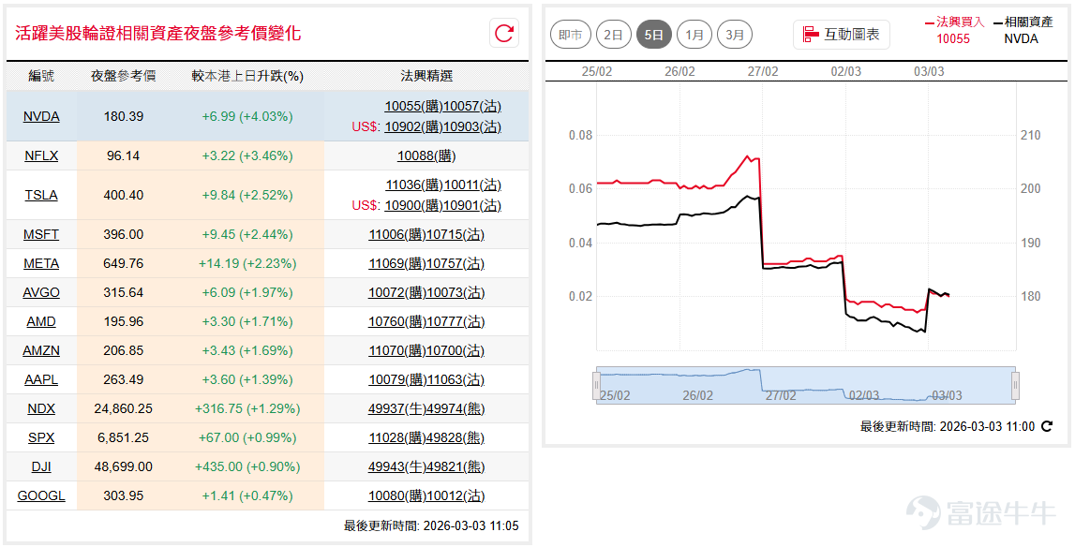Screen dimensions: 1075x547
Task: Select the 即市 intraday range
Action: [571, 35]
